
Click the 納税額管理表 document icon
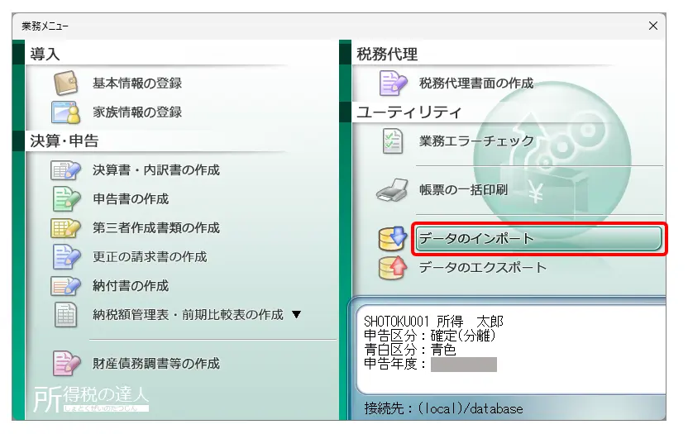pos(65,315)
